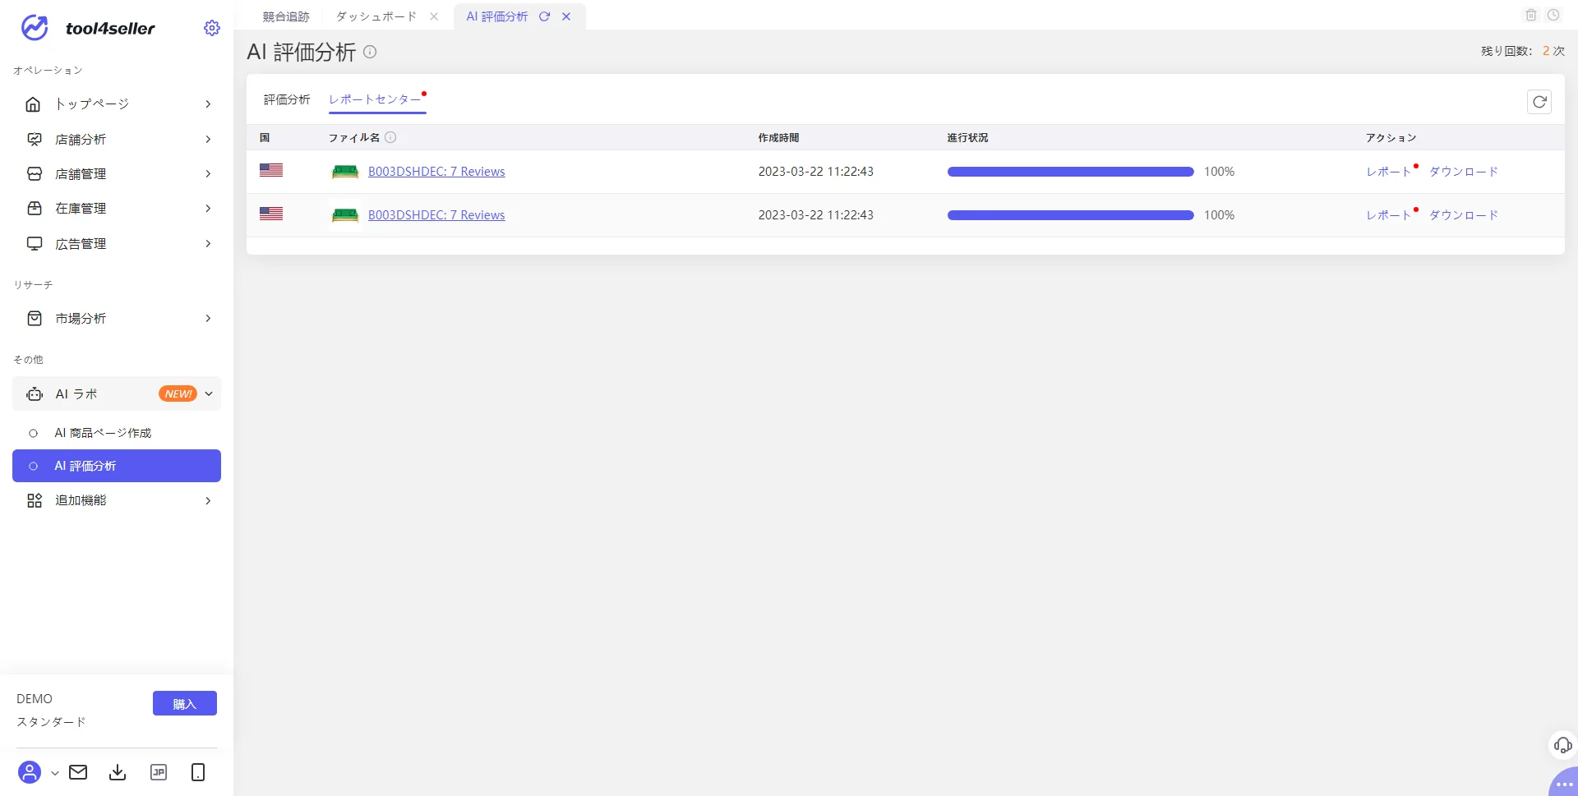The width and height of the screenshot is (1578, 796).
Task: Click the info icon next to AI 評価分析 title
Action: 370,52
